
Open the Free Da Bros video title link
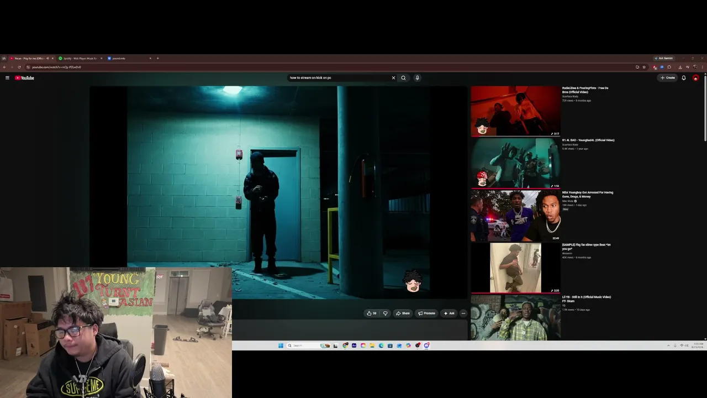(585, 90)
